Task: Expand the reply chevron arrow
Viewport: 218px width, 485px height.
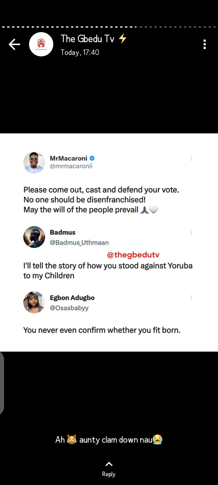Action: coord(109,464)
